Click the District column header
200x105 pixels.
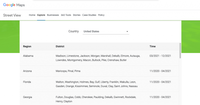pos(60,47)
